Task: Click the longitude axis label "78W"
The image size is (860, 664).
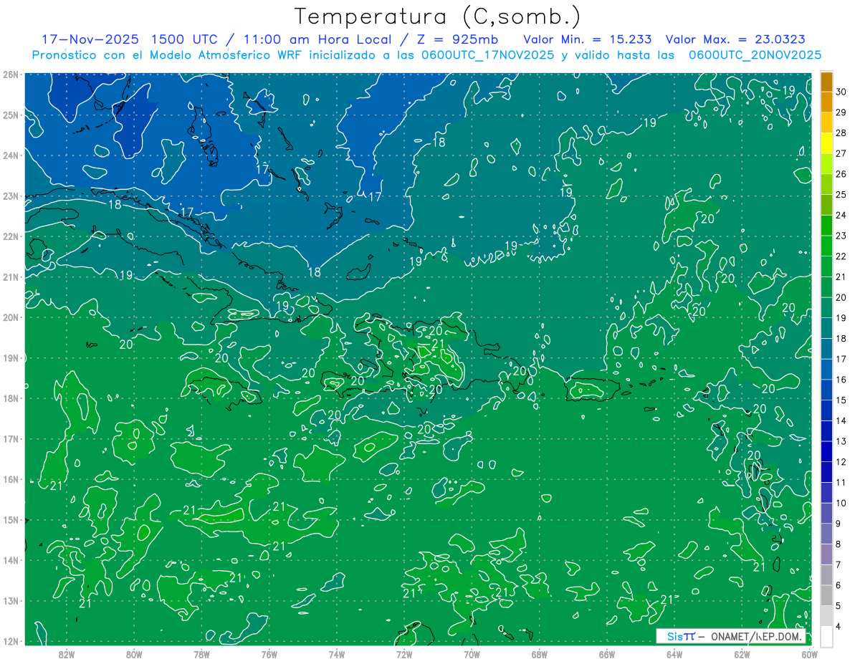Action: tap(201, 654)
